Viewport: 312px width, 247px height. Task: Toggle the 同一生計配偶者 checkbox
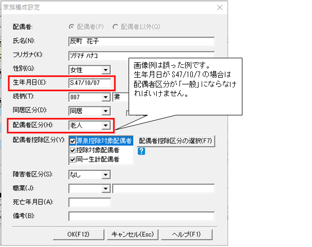coord(73,160)
